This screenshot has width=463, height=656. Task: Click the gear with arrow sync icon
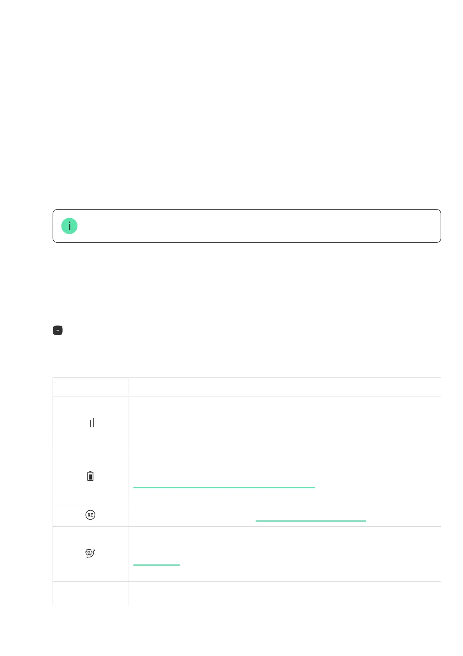(90, 553)
